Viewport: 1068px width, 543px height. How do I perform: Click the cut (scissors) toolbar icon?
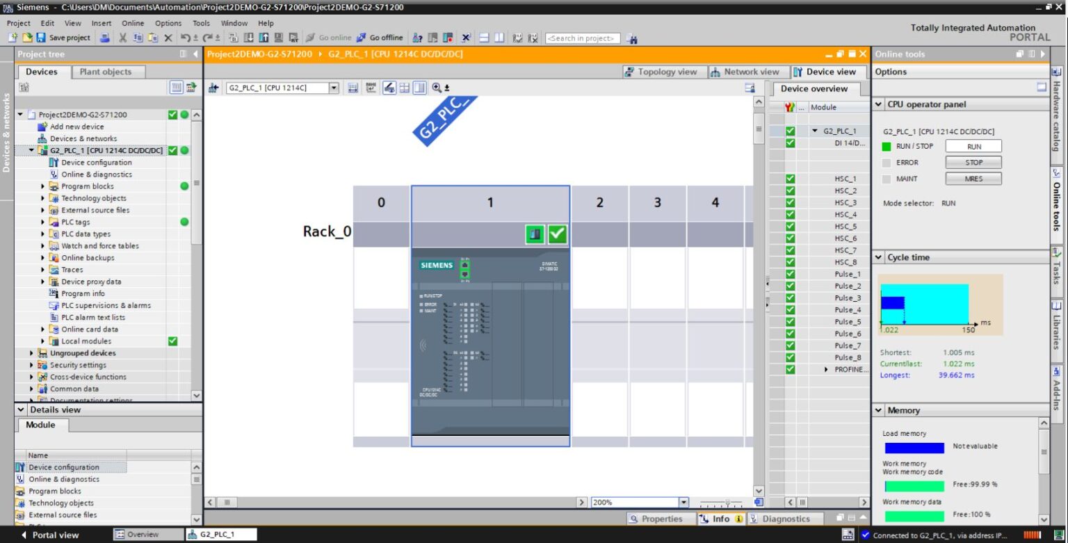pos(122,38)
